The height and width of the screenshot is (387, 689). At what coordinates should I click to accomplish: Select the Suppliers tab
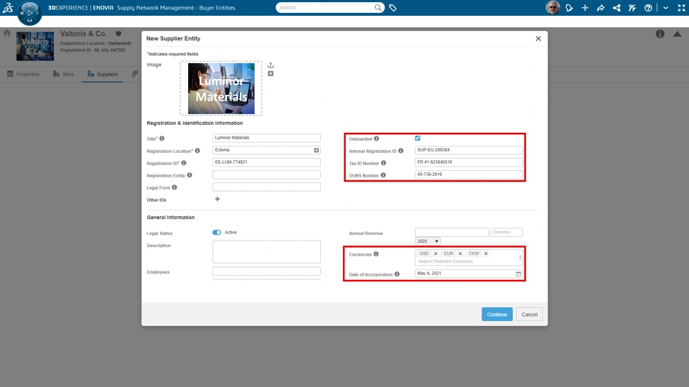tap(103, 74)
